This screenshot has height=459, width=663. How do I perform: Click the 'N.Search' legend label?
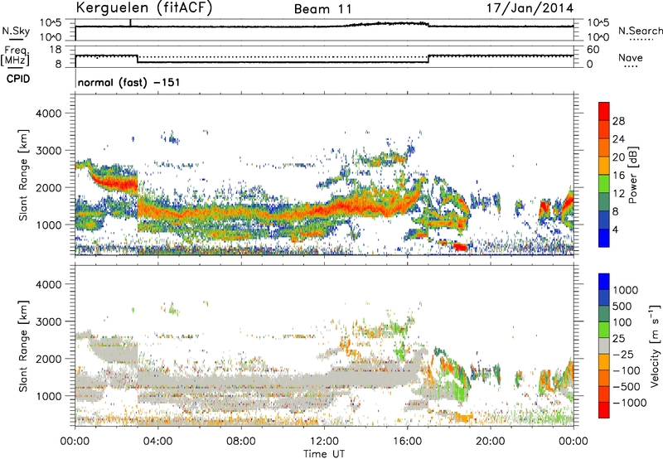click(x=640, y=31)
